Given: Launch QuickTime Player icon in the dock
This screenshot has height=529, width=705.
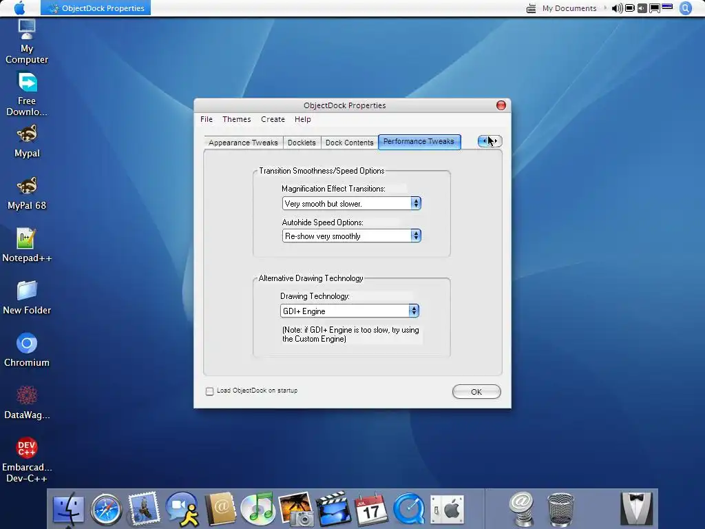Looking at the screenshot, I should [x=409, y=509].
